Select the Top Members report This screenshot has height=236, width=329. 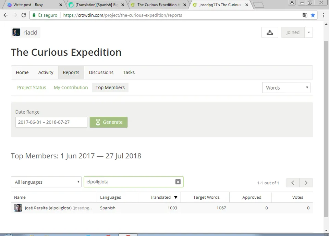tap(110, 88)
